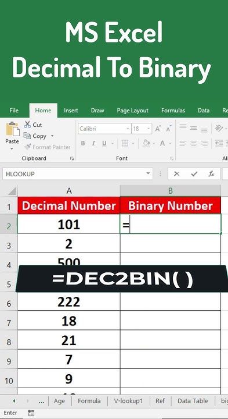Open Clipboard dialog launcher
Viewport: 228px width, 419px height.
pyautogui.click(x=72, y=158)
